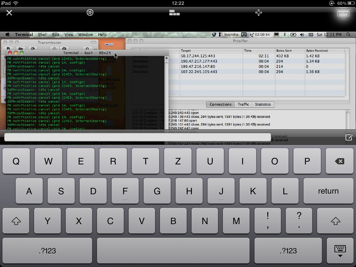Viewport: 356px width, 267px height.
Task: Switch to Connections tab in Proxifier
Action: (220, 104)
